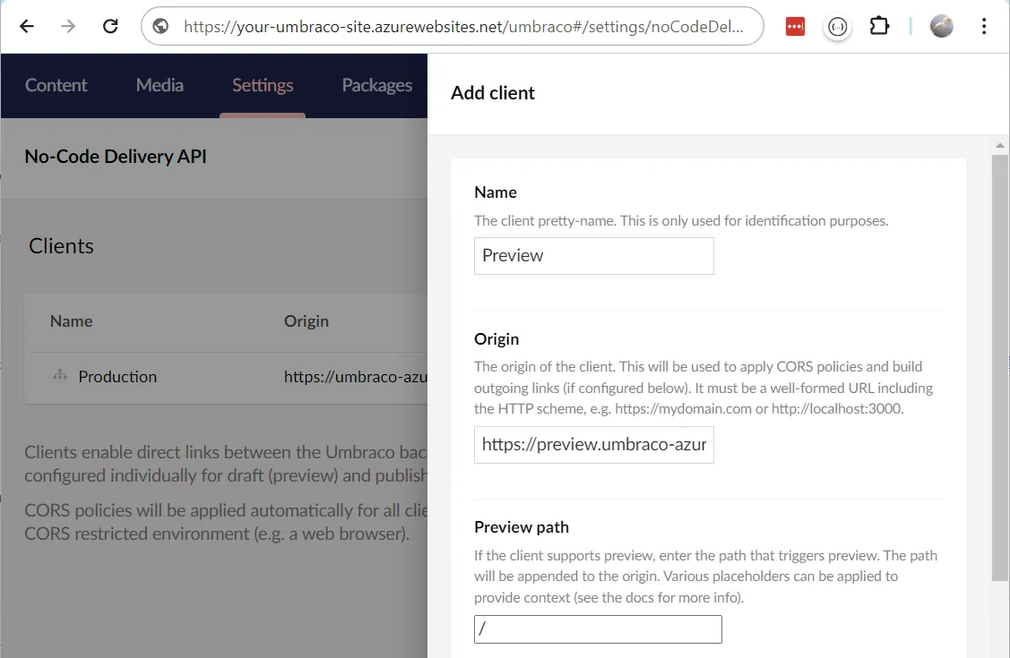Image resolution: width=1010 pixels, height=658 pixels.
Task: View site information globe icon
Action: [162, 26]
